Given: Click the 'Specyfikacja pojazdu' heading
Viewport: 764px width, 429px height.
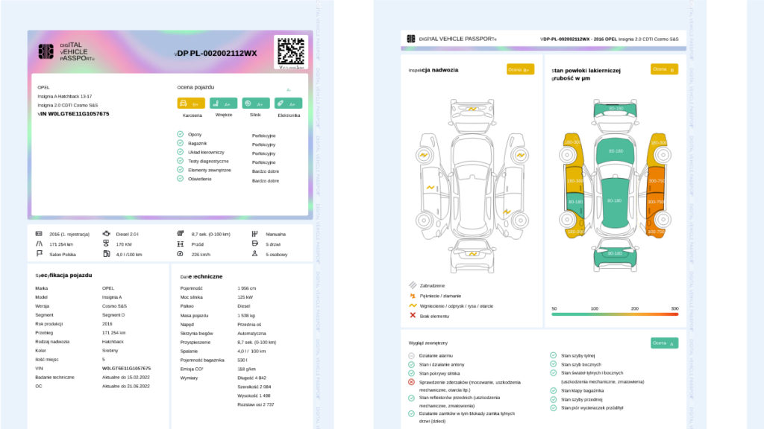Looking at the screenshot, I should click(x=63, y=276).
